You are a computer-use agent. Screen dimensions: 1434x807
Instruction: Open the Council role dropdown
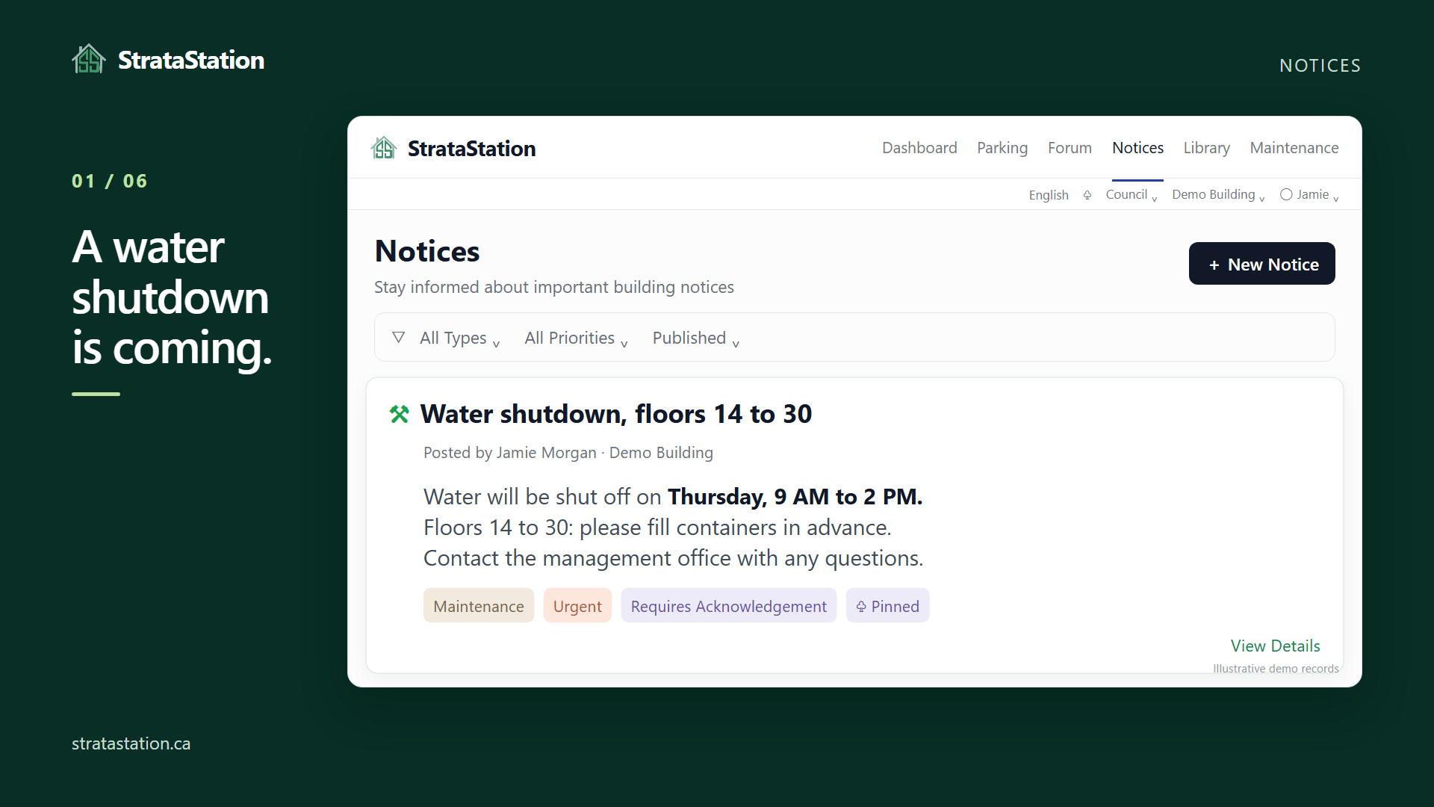(x=1132, y=195)
